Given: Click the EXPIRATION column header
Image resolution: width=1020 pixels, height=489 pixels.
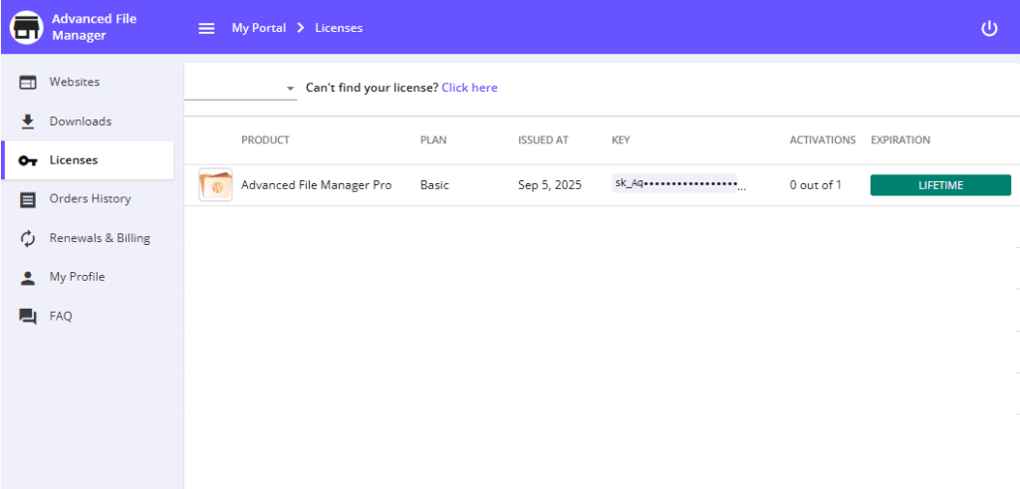Looking at the screenshot, I should pos(900,139).
